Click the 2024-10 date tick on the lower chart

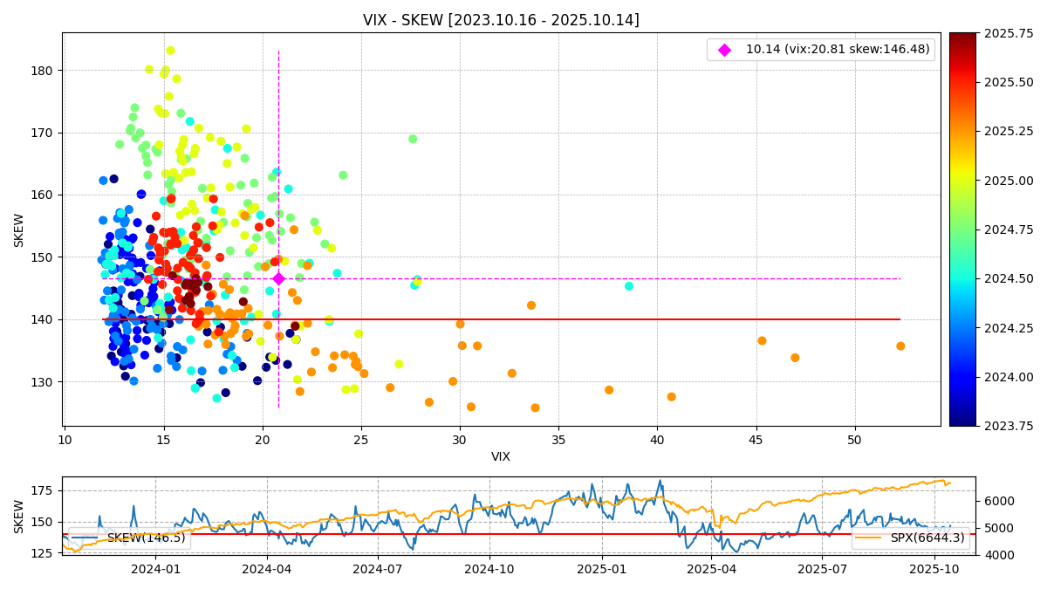click(489, 570)
